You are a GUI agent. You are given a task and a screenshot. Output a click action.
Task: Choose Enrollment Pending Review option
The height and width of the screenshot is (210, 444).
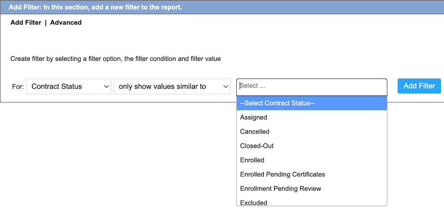[281, 188]
